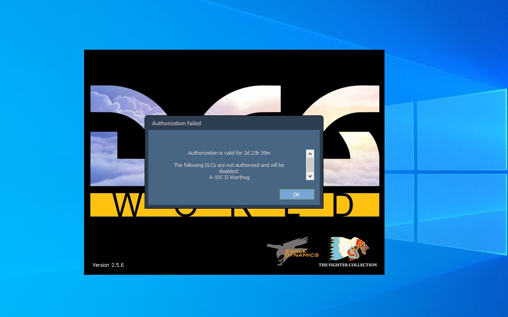This screenshot has width=508, height=317.
Task: Click the message scrollbar up arrow
Action: coord(310,154)
